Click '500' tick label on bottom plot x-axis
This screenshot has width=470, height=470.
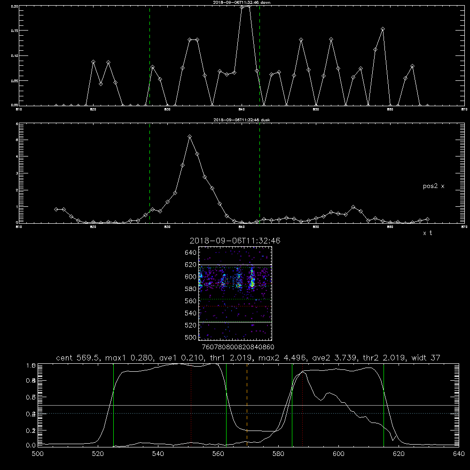pos(38,454)
